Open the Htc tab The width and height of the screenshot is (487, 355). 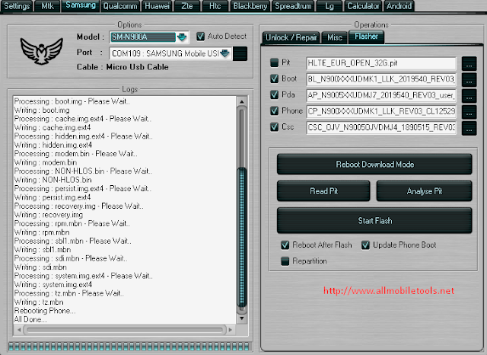[x=215, y=6]
